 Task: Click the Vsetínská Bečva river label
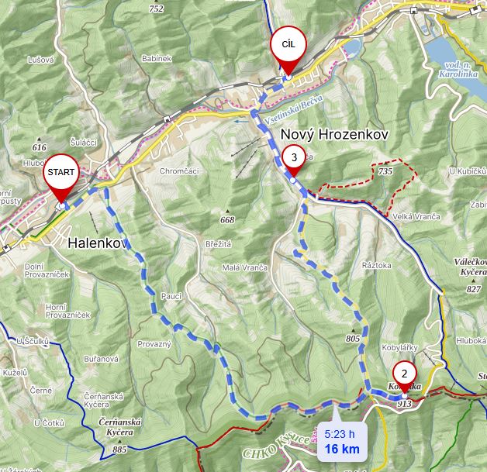(294, 109)
